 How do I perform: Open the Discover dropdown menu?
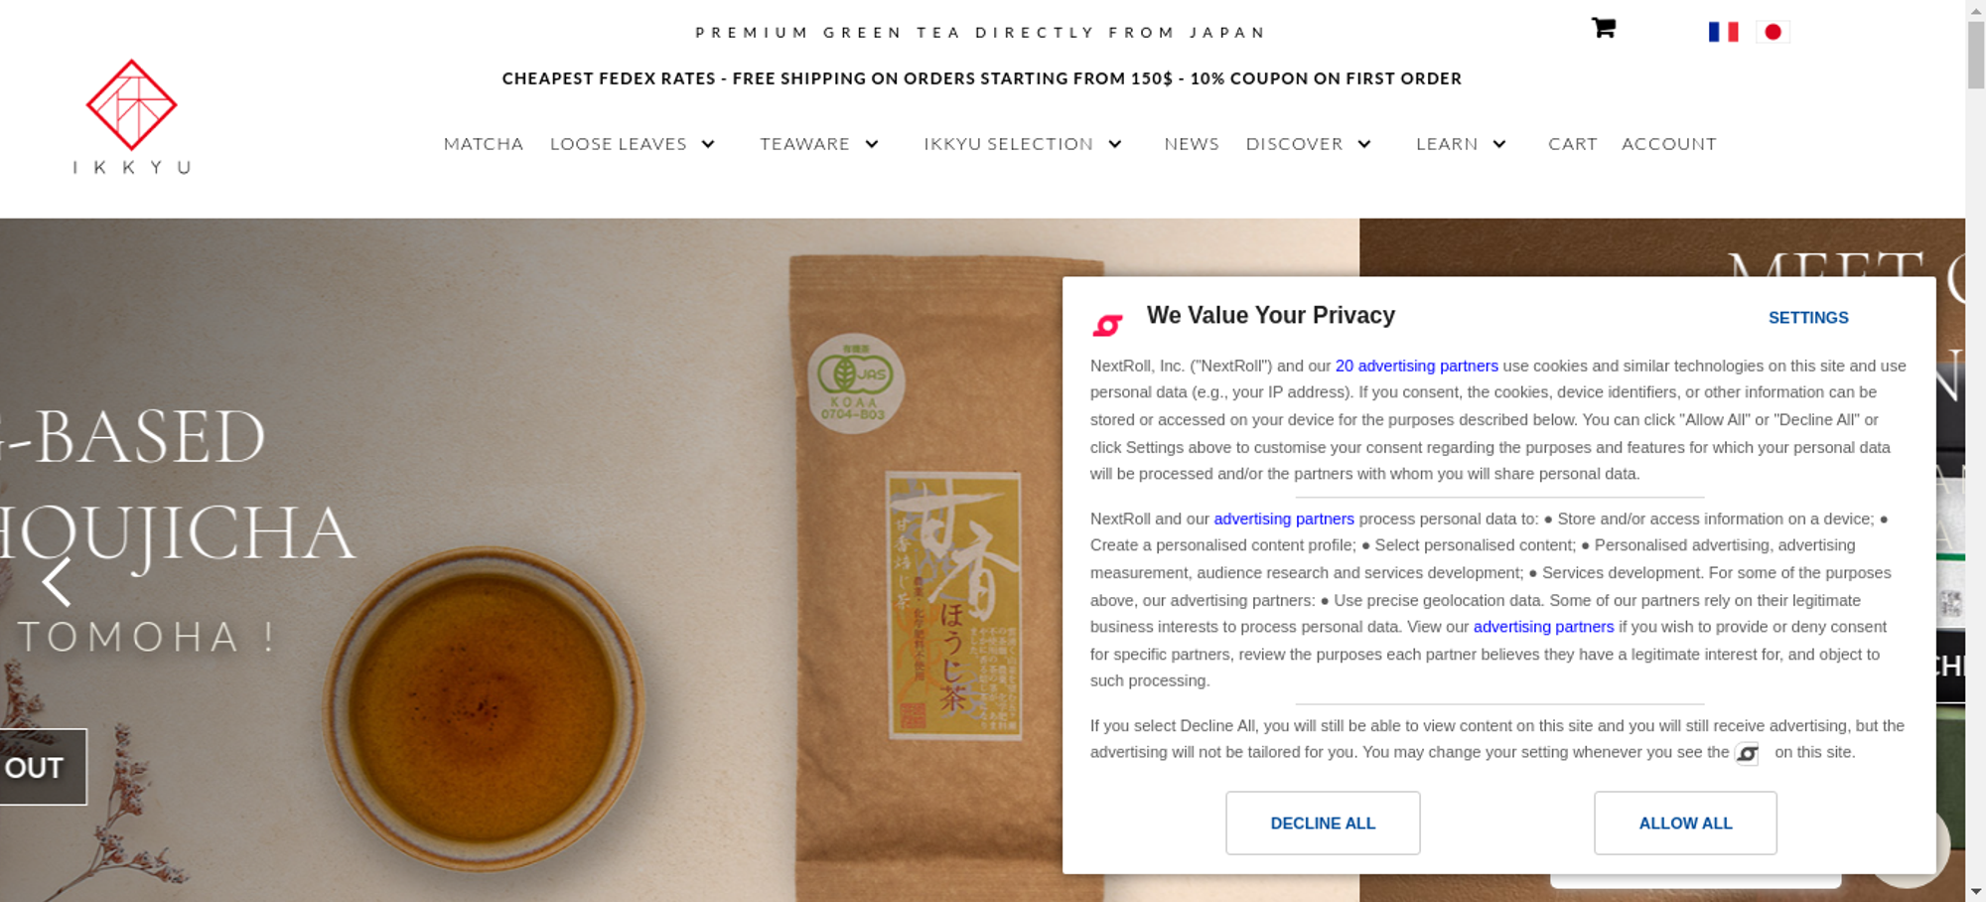(x=1309, y=144)
